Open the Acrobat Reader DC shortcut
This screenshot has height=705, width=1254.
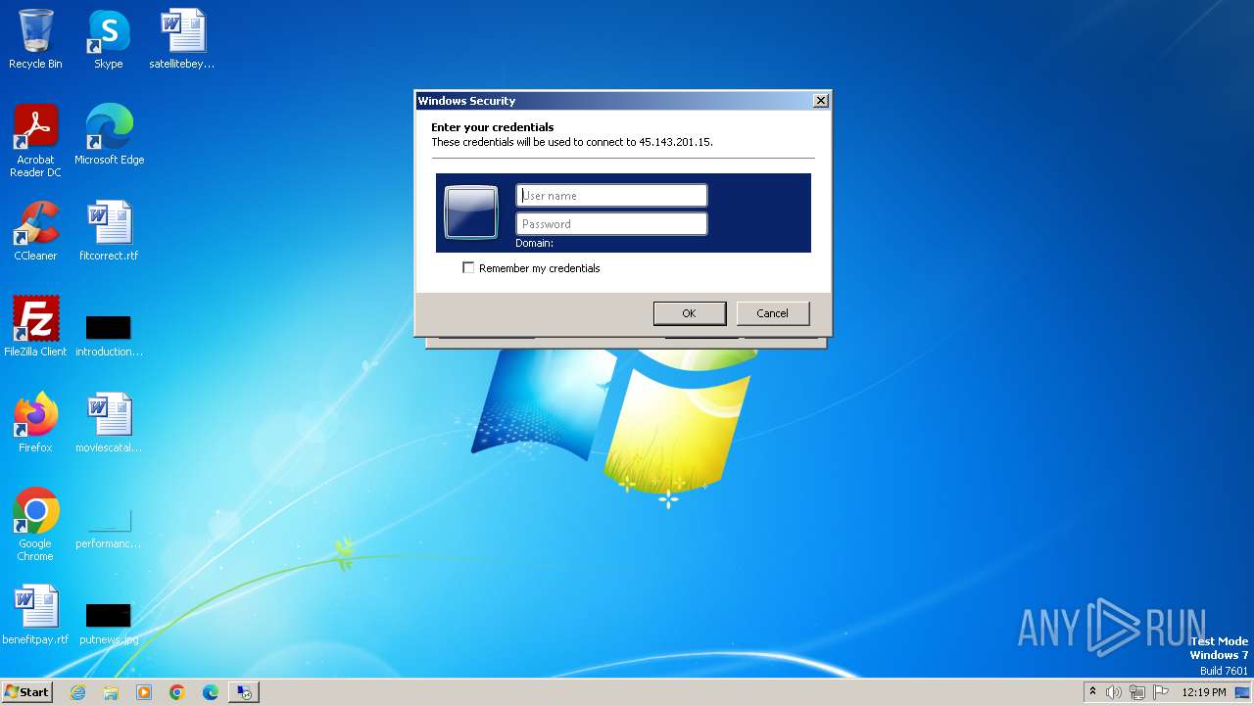tap(35, 140)
